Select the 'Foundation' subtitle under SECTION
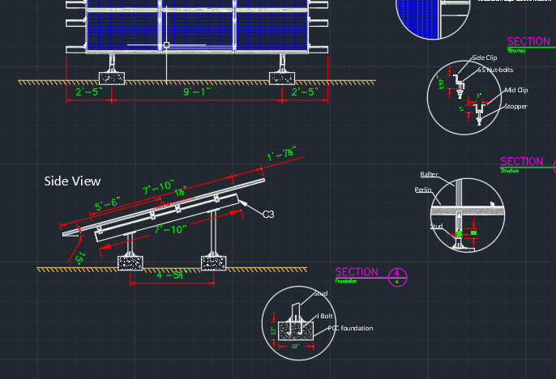556x379 pixels. tap(346, 281)
